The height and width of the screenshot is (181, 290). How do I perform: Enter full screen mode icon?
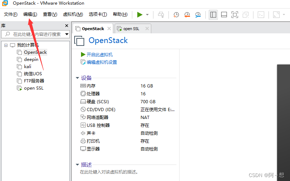[235, 15]
